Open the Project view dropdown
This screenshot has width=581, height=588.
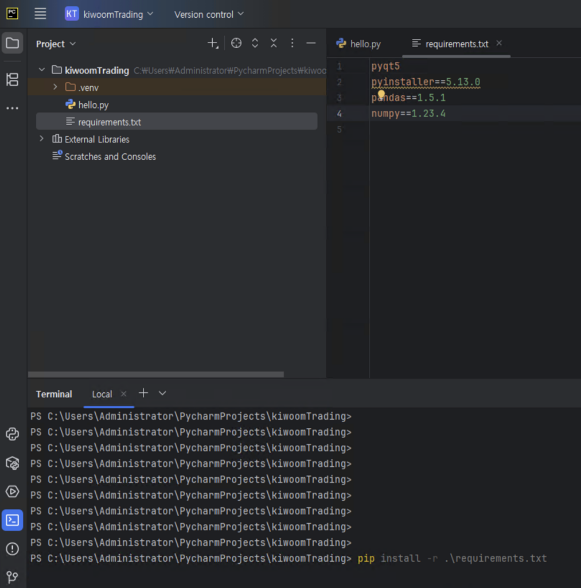point(56,44)
